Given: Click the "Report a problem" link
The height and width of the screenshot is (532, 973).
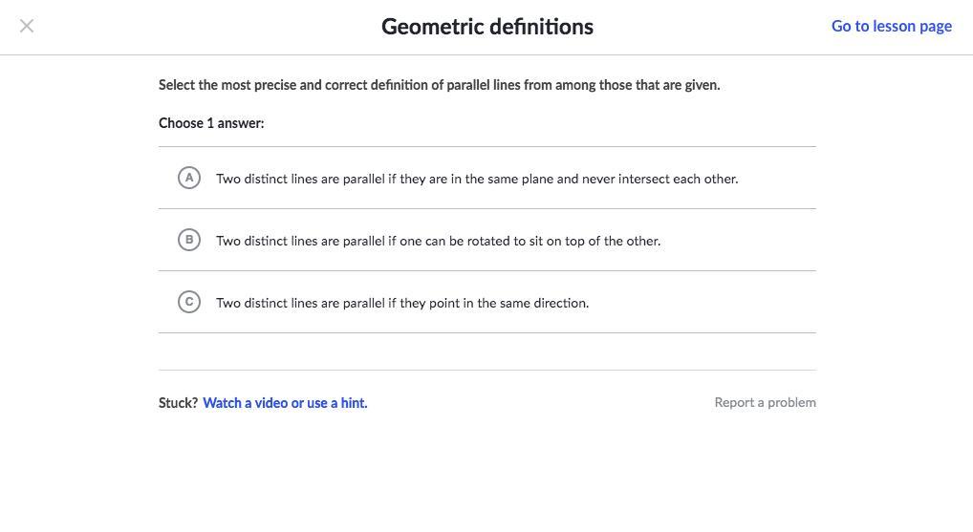Looking at the screenshot, I should [765, 403].
